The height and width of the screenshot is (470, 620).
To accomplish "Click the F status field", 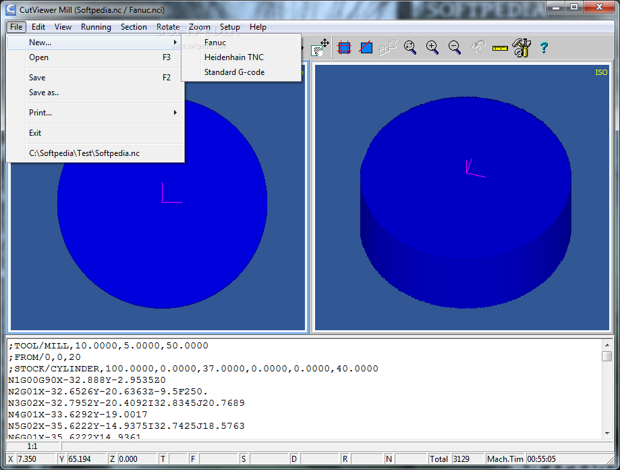I will tap(218, 459).
